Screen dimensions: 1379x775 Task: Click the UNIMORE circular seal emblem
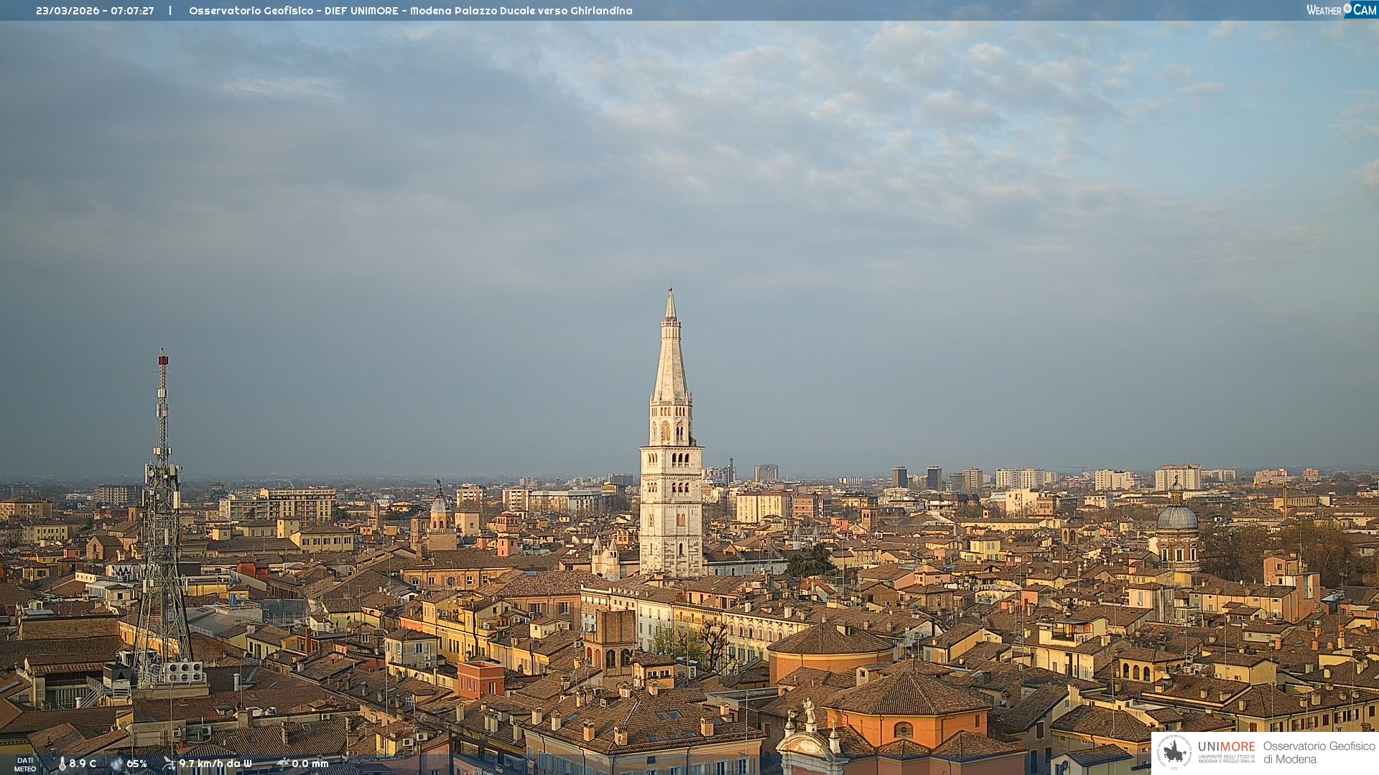1174,752
